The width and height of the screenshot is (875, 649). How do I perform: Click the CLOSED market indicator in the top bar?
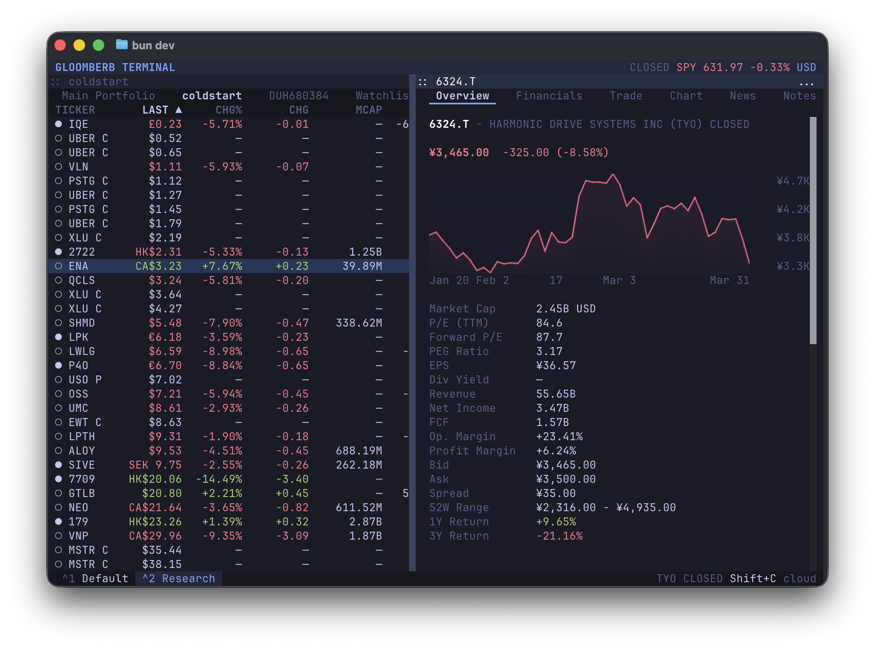click(x=650, y=67)
